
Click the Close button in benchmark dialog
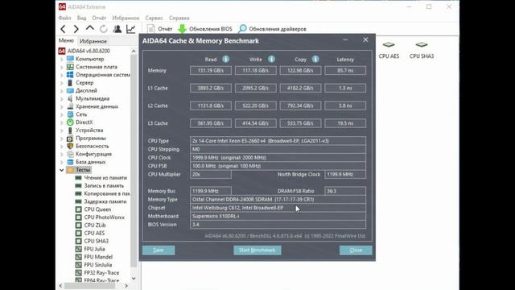tap(356, 251)
